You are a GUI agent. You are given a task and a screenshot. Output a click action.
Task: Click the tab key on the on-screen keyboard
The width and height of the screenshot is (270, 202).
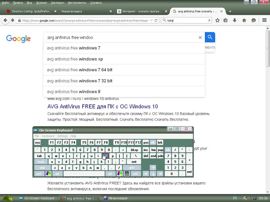(x=40, y=156)
